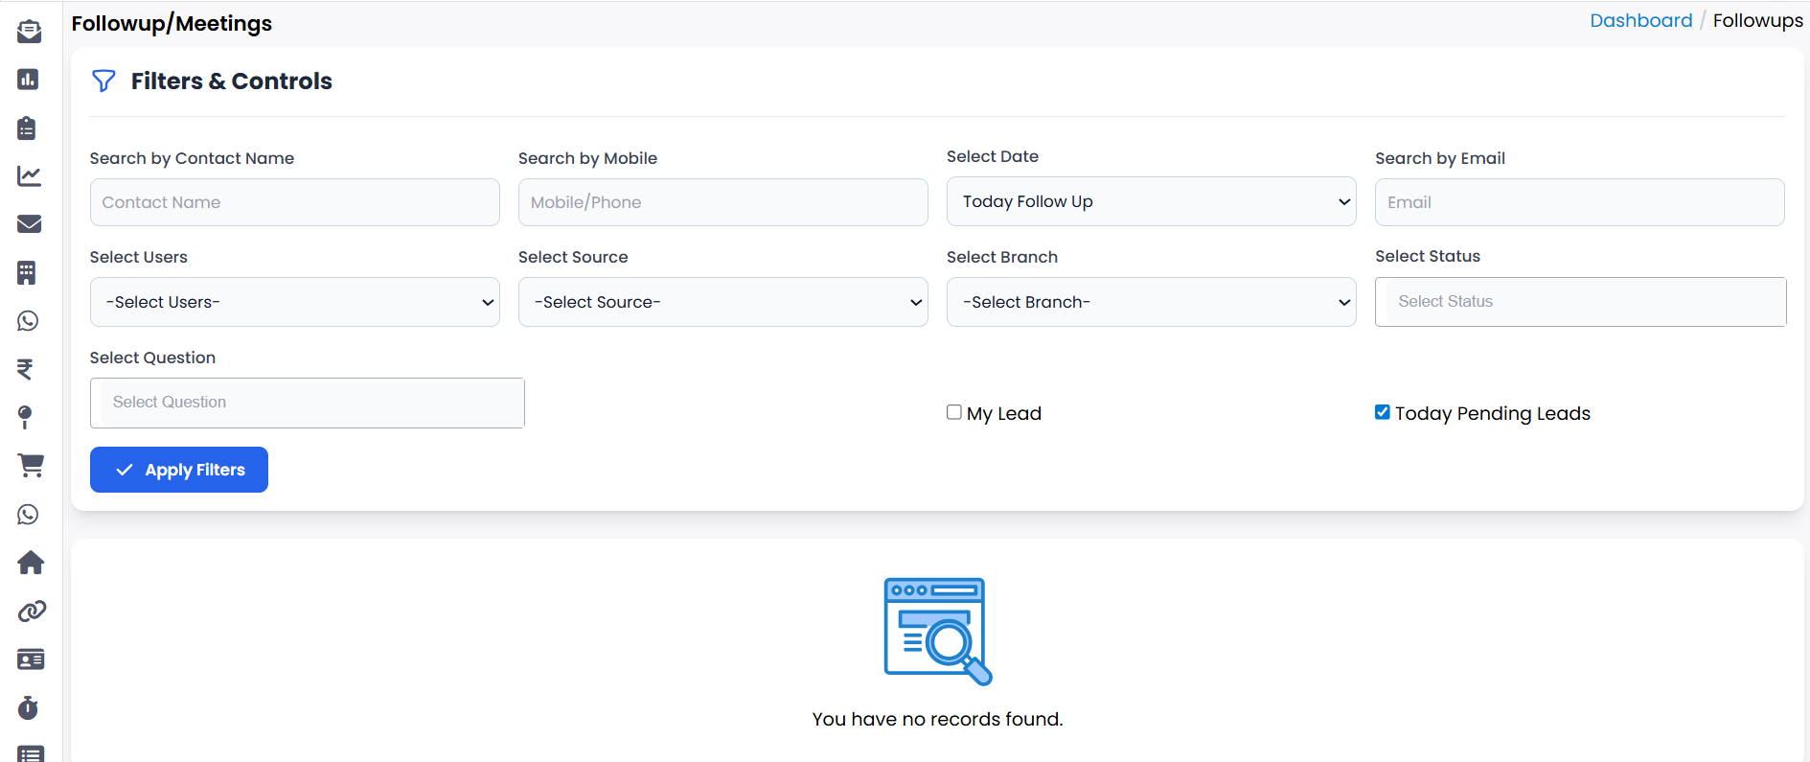1810x762 pixels.
Task: Click the Dashboard breadcrumb link
Action: (x=1640, y=21)
